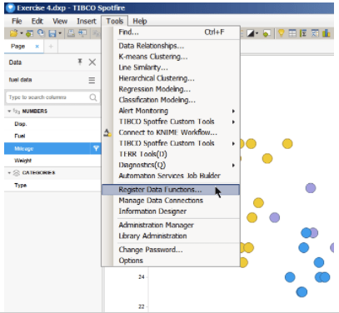Viewport: 339px width, 313px height.
Task: Click the open folder toolbar icon
Action: pos(13,33)
